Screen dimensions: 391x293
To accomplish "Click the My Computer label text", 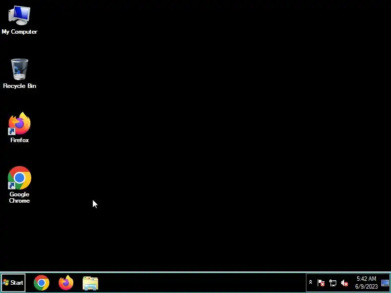I will [20, 32].
